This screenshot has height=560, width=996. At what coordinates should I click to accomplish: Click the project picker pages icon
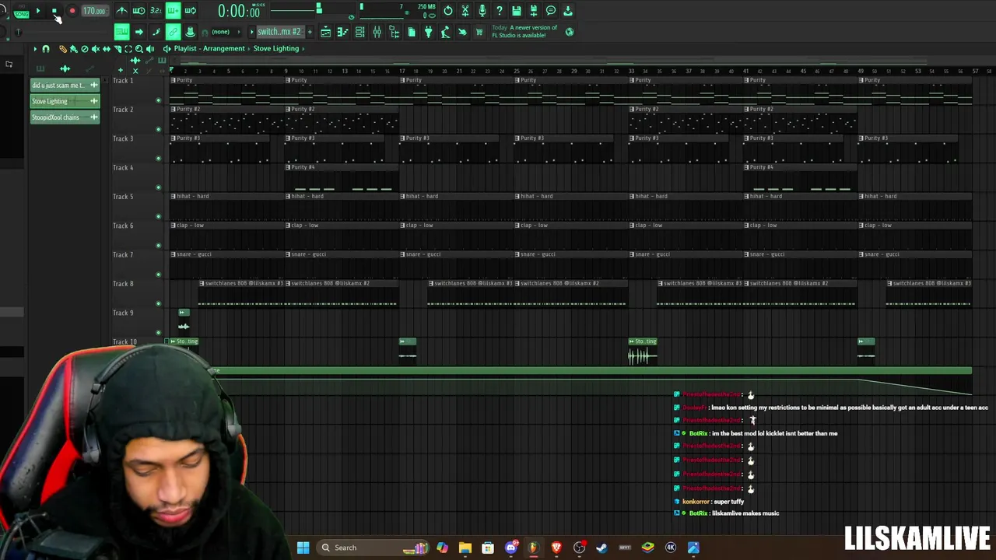click(x=411, y=32)
